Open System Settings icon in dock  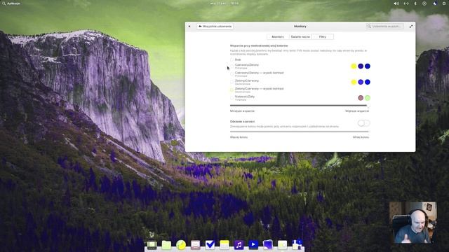coord(282,244)
